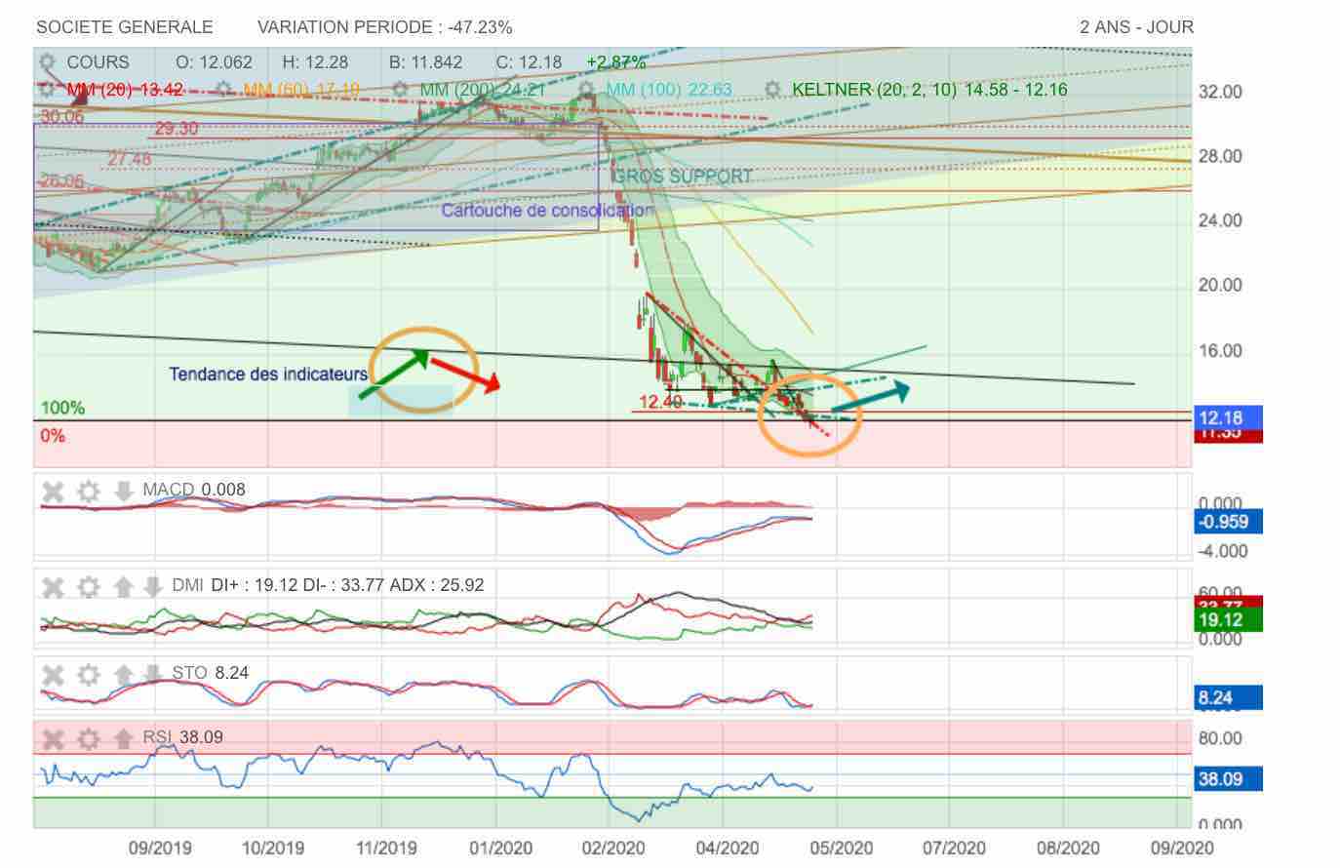Move the DMI panel up
The image size is (1340, 868).
(123, 586)
